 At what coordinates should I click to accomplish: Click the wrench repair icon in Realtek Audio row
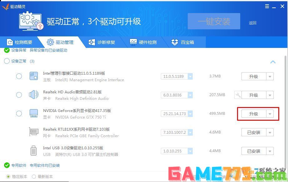238,95
